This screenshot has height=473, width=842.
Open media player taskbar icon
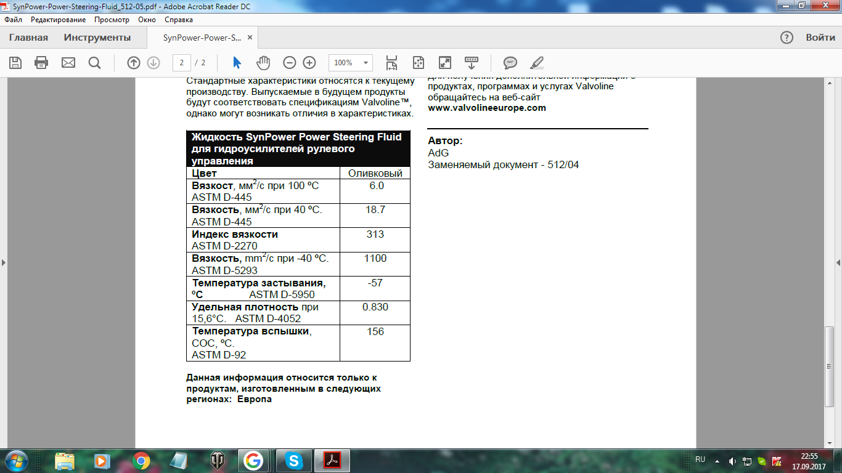(102, 461)
